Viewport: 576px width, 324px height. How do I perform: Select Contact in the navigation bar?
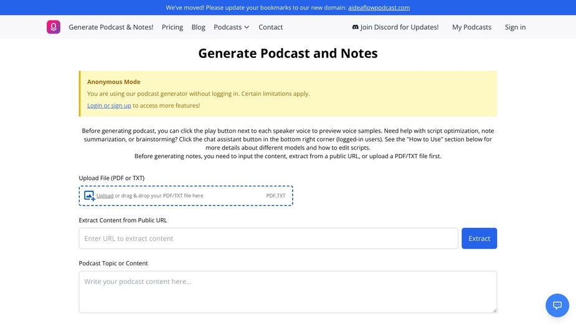point(270,27)
